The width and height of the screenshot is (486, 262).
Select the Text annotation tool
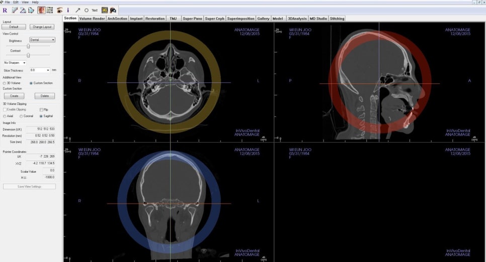[x=95, y=10]
